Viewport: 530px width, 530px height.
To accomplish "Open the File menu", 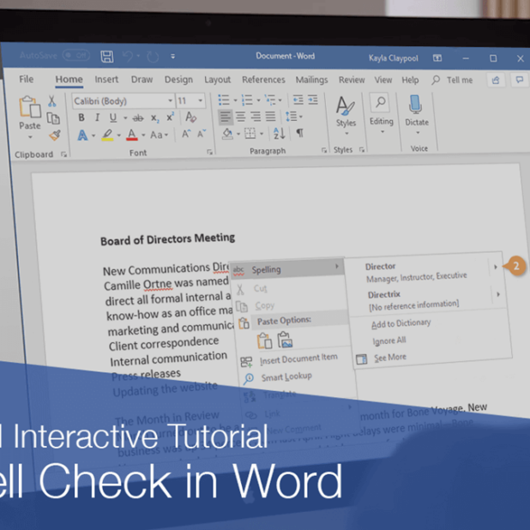I will 26,79.
